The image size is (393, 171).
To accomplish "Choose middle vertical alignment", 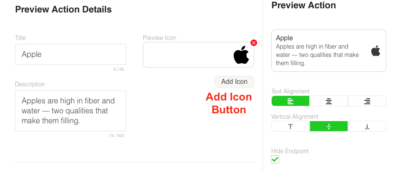I will [329, 127].
